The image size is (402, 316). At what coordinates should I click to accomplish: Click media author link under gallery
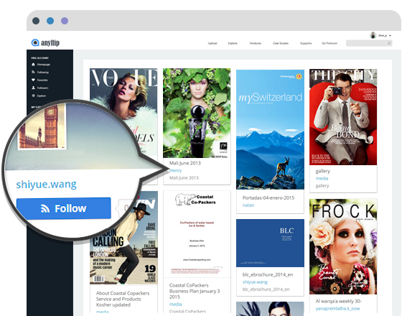tap(322, 178)
